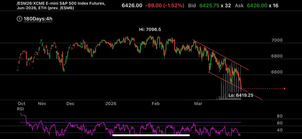The width and height of the screenshot is (302, 139).
Task: Select the Ask price 6426.00
Action: coord(257,5)
